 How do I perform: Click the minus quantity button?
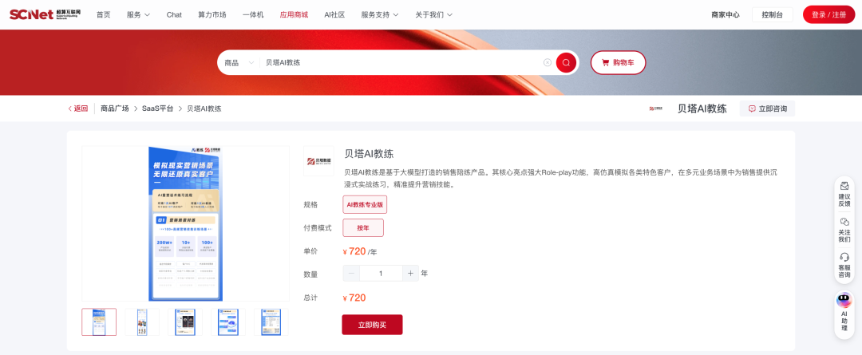[351, 273]
